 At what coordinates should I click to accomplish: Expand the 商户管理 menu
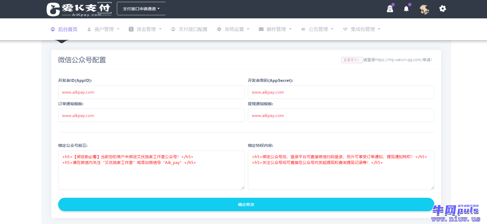103,29
